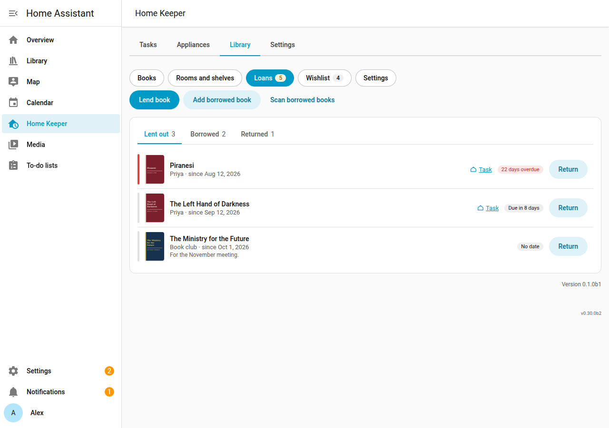Return The Left Hand of Darkness

tap(568, 208)
